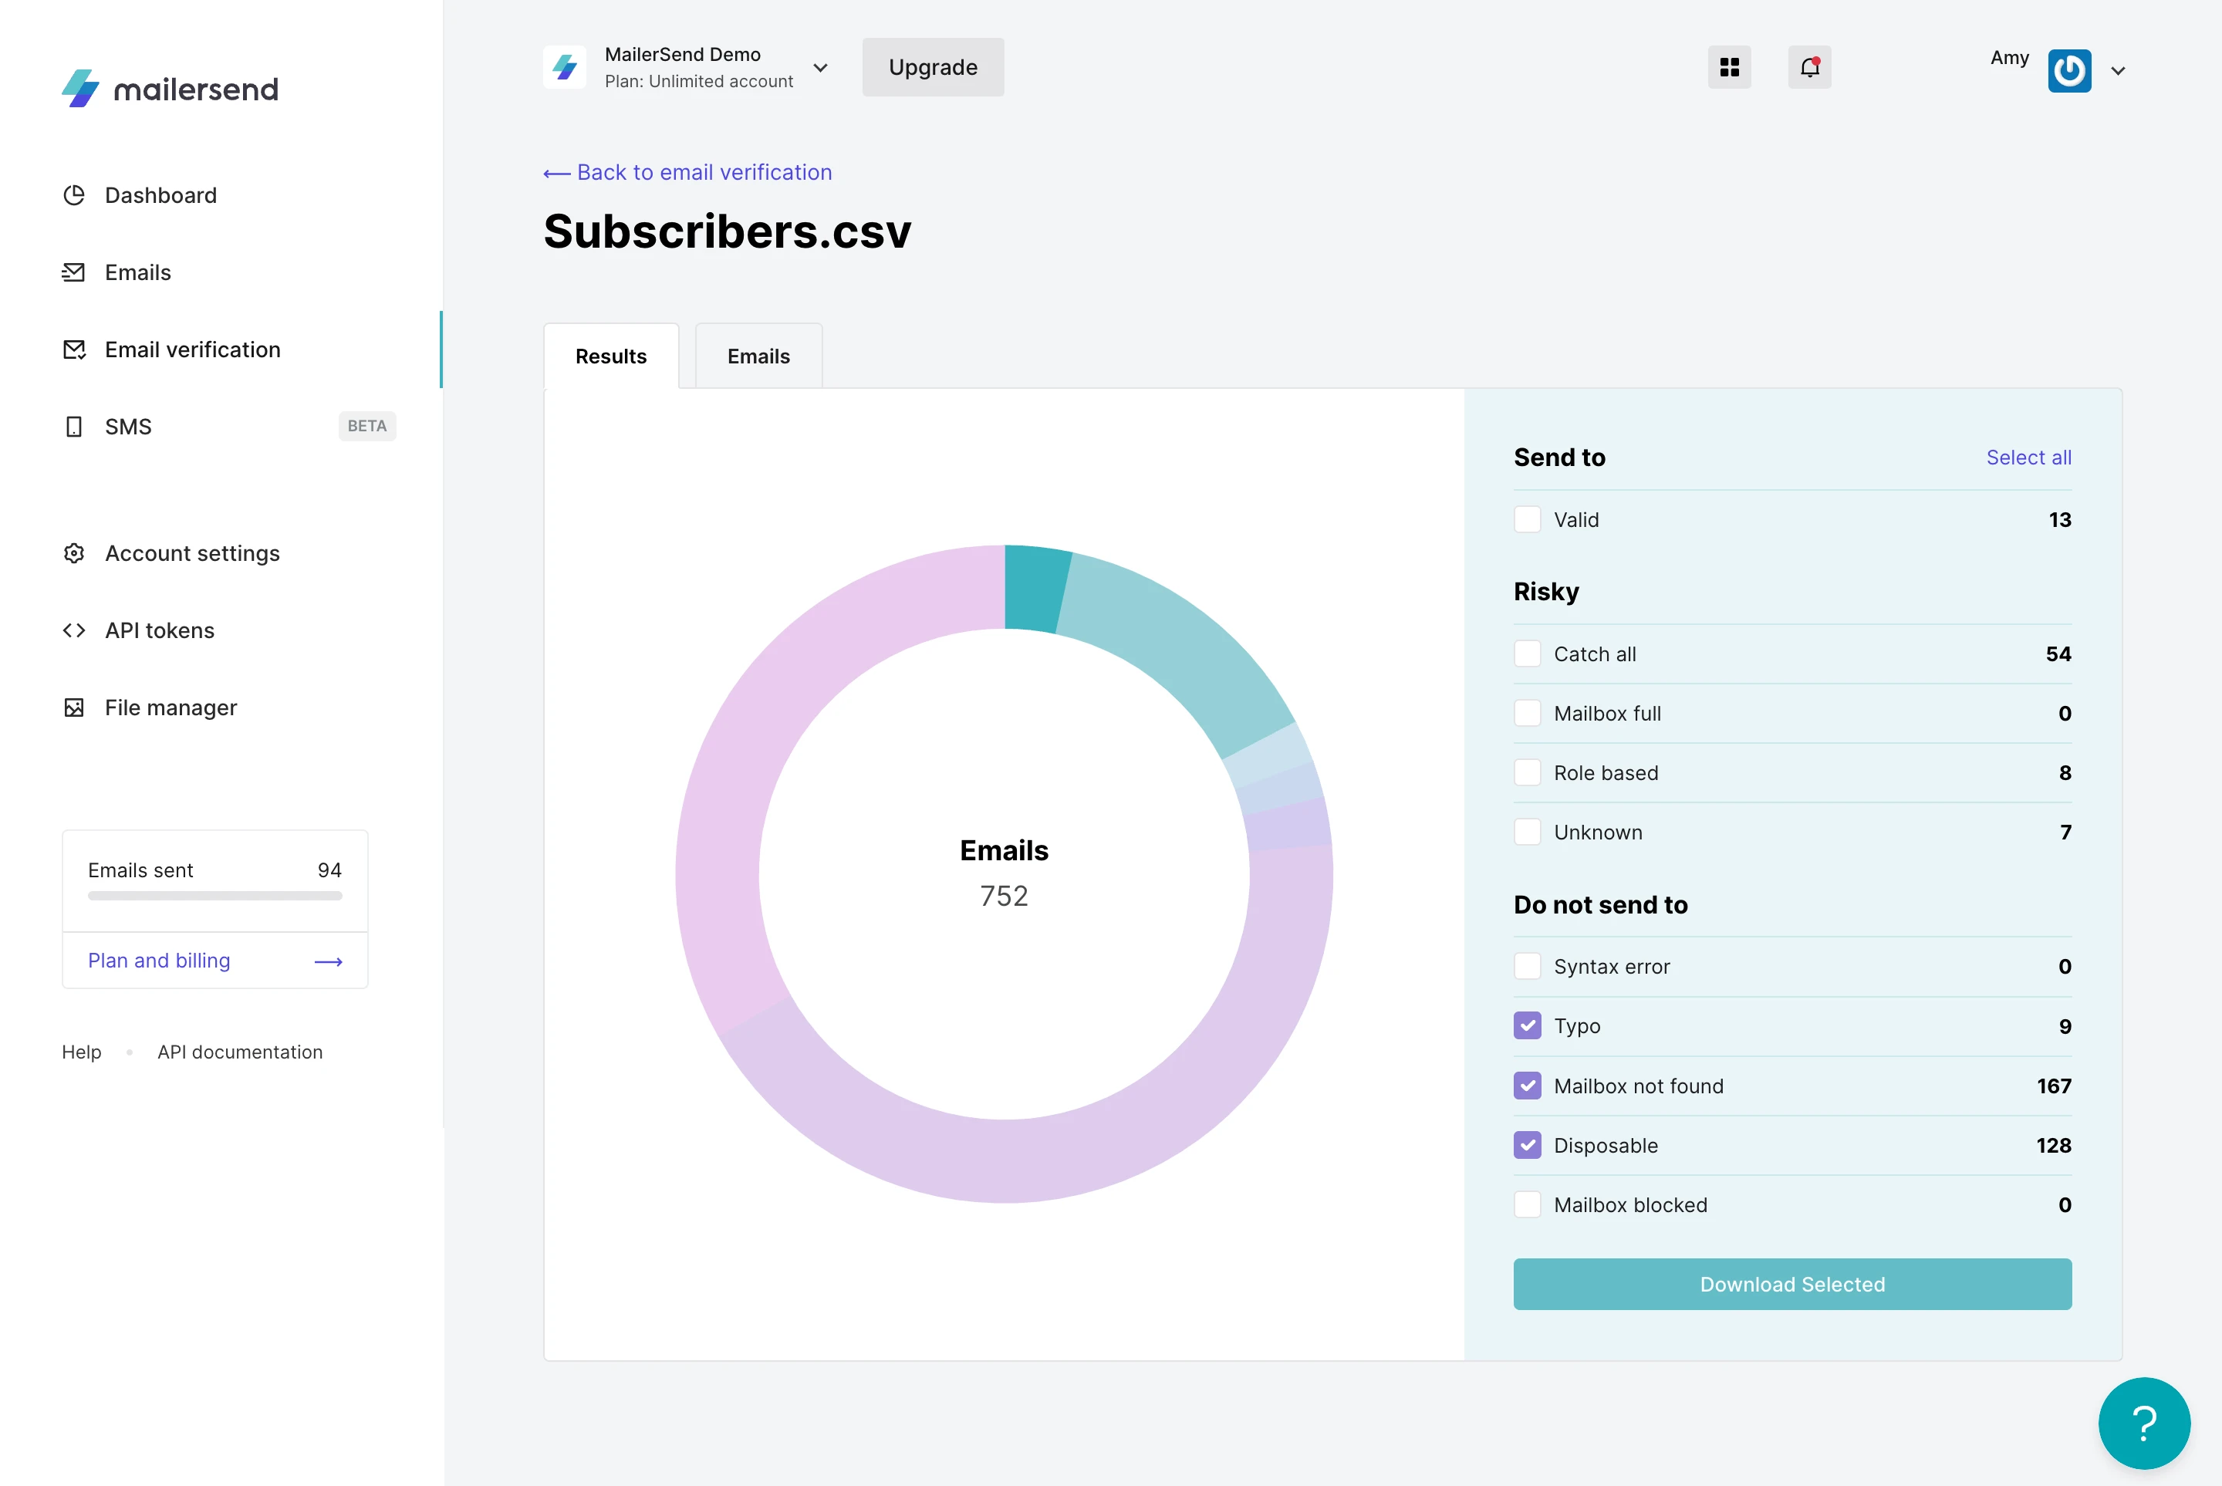Click the API tokens code brackets icon
2222x1486 pixels.
click(x=74, y=630)
